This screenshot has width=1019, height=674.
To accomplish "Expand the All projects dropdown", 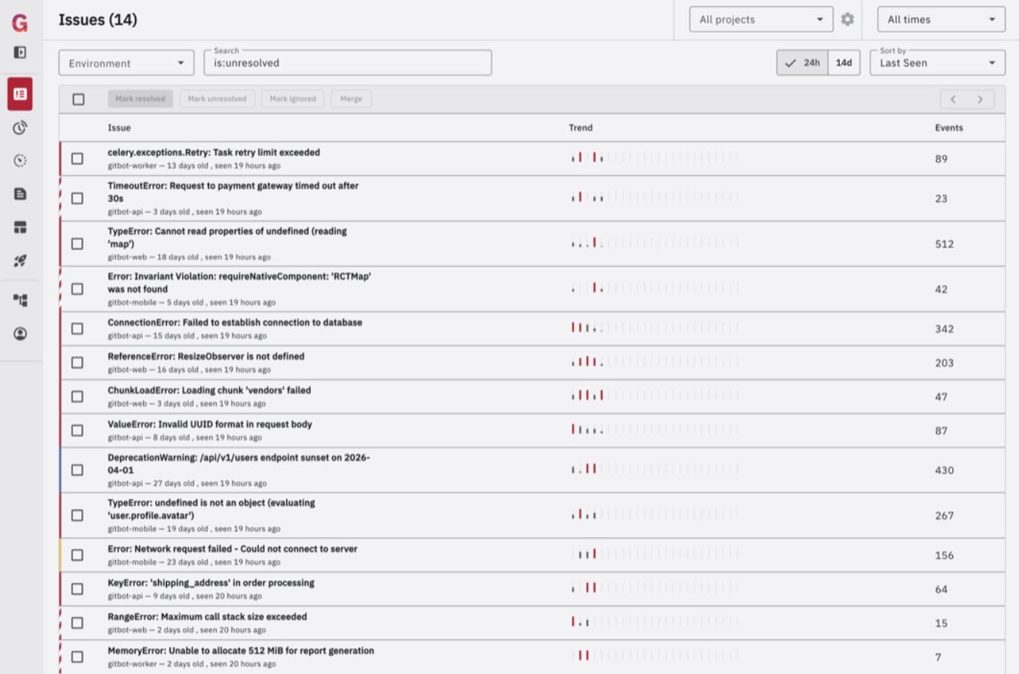I will click(x=761, y=19).
